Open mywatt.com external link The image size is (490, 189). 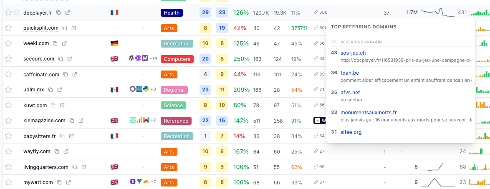[68, 182]
